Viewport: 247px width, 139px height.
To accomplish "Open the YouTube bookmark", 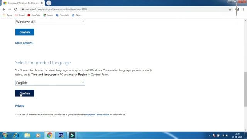I will (x=34, y=15).
